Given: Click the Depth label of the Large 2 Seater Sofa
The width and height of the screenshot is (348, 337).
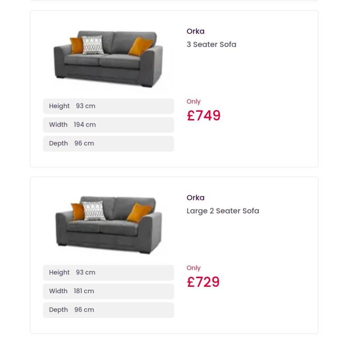Looking at the screenshot, I should pyautogui.click(x=58, y=310).
